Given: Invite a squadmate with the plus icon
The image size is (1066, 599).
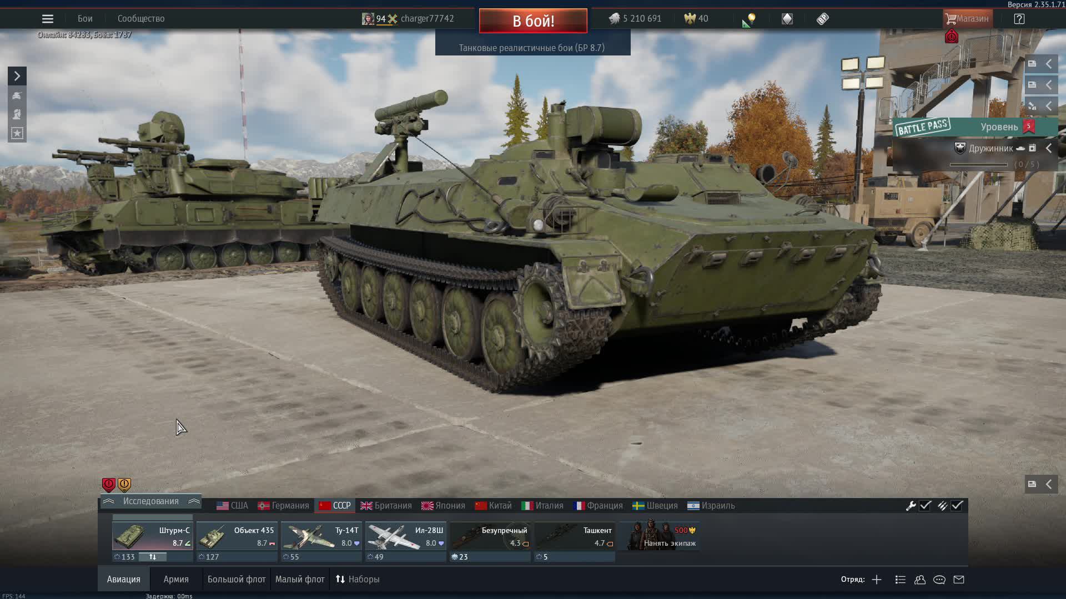Looking at the screenshot, I should 876,580.
